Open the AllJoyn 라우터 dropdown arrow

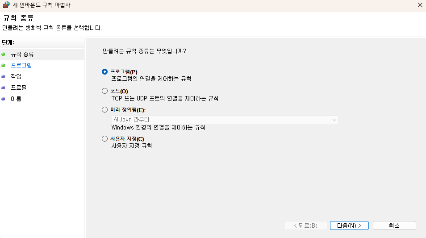pos(334,120)
